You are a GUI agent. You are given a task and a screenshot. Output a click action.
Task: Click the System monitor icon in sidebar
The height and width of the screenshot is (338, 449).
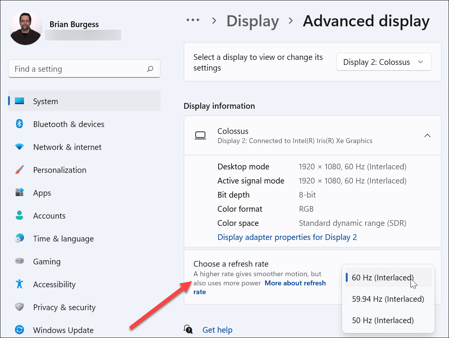pyautogui.click(x=19, y=101)
